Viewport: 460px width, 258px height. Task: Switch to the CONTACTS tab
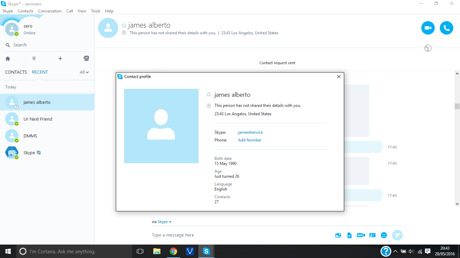(x=16, y=72)
